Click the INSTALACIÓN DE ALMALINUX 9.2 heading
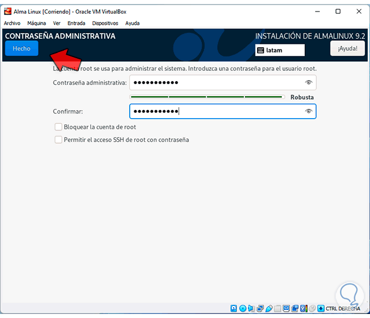 (x=310, y=36)
